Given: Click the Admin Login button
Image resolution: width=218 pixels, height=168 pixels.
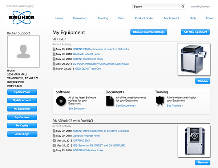Looking at the screenshot, I should pyautogui.click(x=22, y=134).
